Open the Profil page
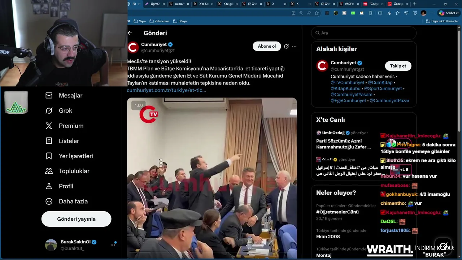 [59, 186]
